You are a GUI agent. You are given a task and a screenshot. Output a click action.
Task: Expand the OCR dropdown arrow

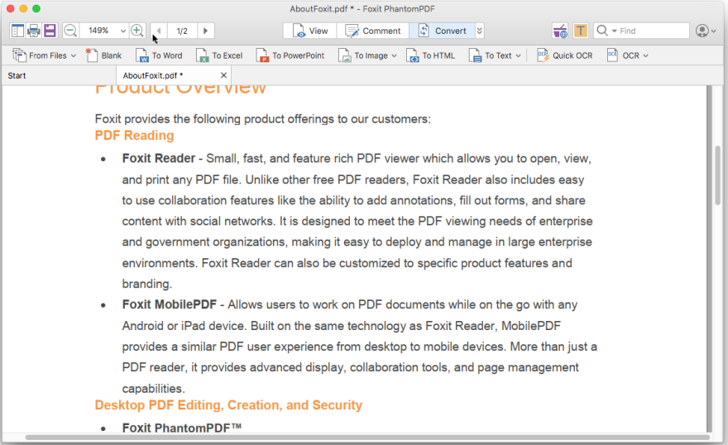(645, 55)
